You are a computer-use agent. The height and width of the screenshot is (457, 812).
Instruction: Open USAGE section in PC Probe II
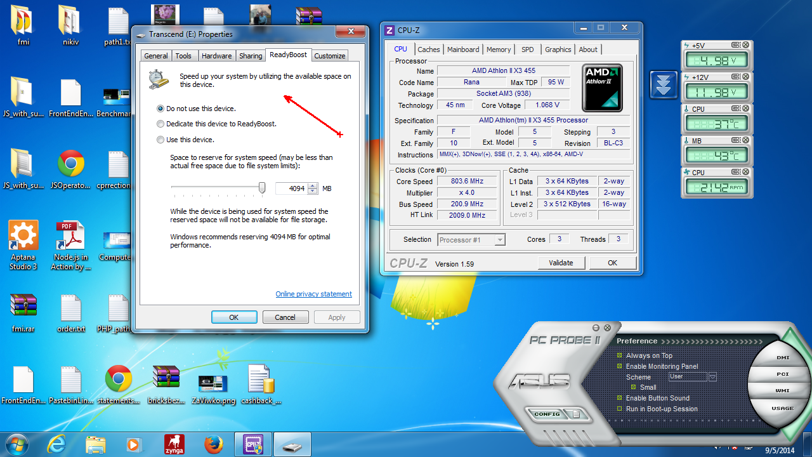point(783,408)
